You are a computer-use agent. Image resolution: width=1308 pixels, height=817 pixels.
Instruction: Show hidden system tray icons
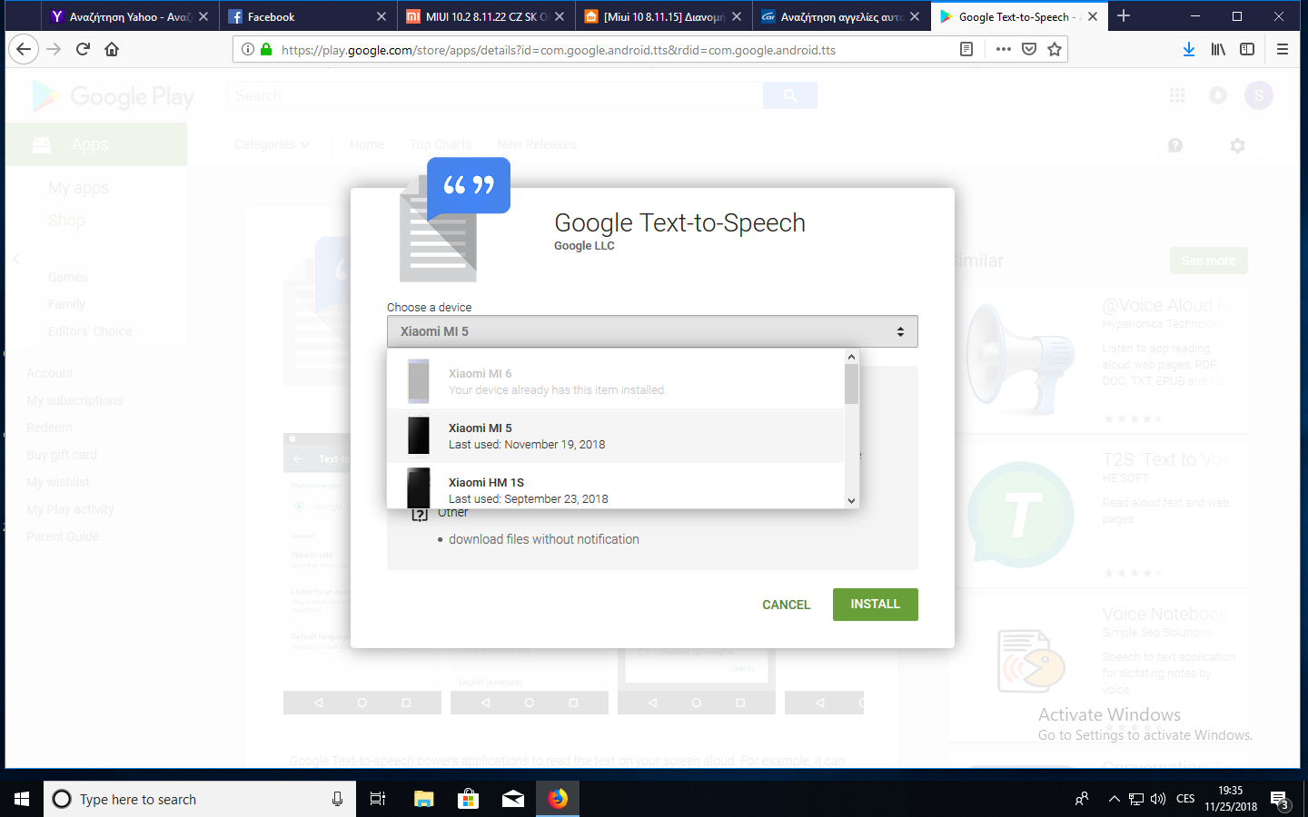(x=1114, y=799)
